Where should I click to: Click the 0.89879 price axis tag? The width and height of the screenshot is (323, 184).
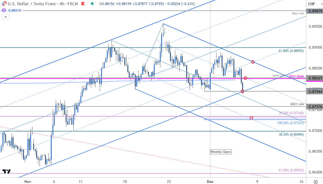point(314,11)
